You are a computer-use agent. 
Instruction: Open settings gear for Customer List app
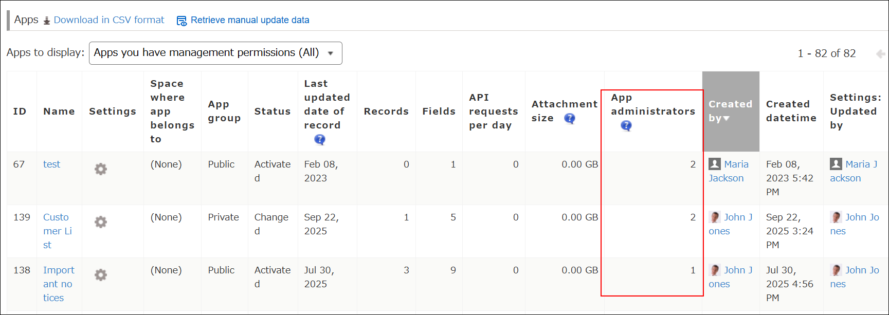tap(101, 222)
